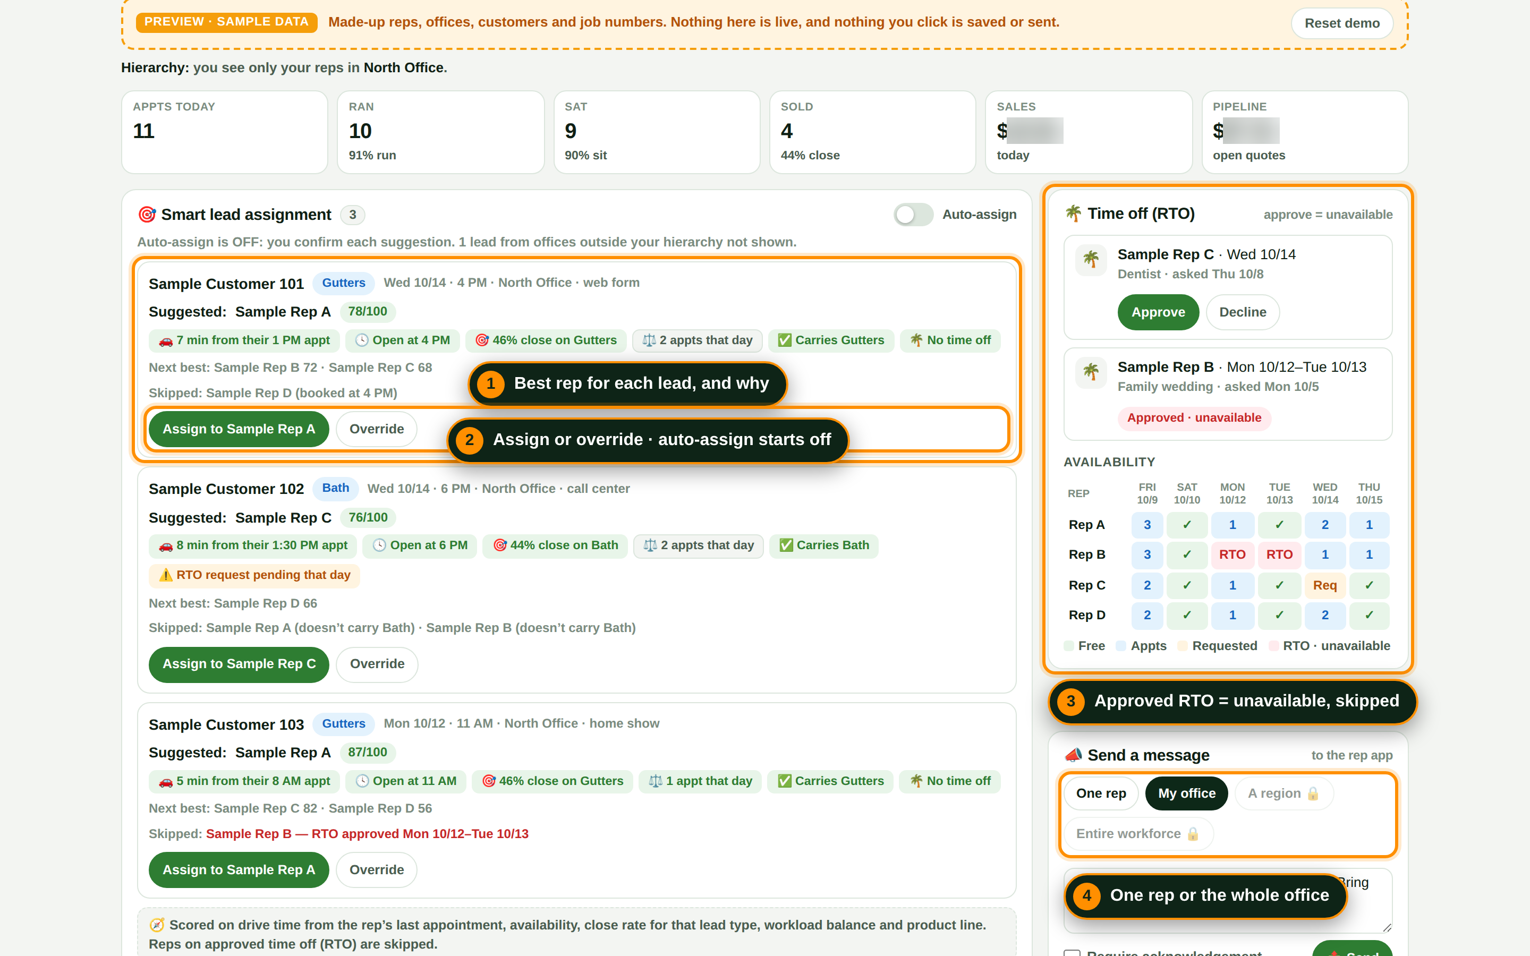This screenshot has height=956, width=1530.
Task: Choose the Entire workforce recipient option
Action: tap(1138, 834)
